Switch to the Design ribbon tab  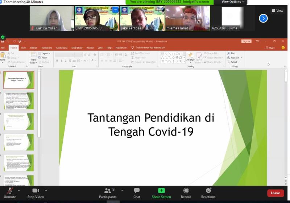[x=34, y=48]
